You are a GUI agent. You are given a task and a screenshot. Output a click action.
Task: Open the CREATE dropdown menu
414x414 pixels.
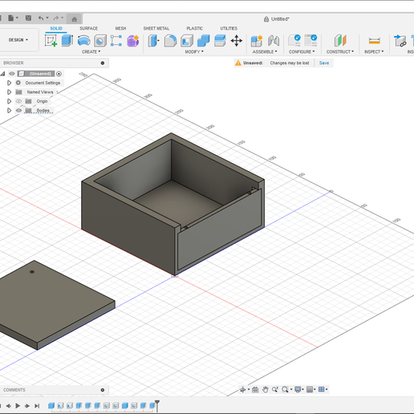[x=91, y=51]
